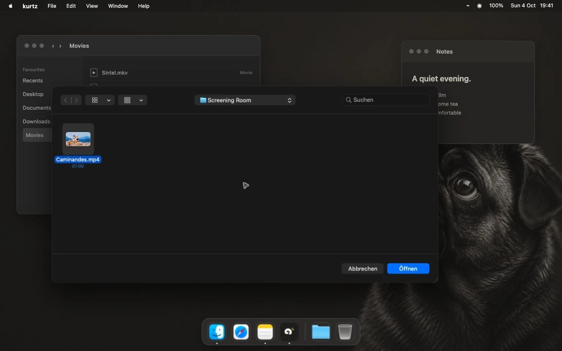Open the blue folder in the dock

[x=321, y=331]
